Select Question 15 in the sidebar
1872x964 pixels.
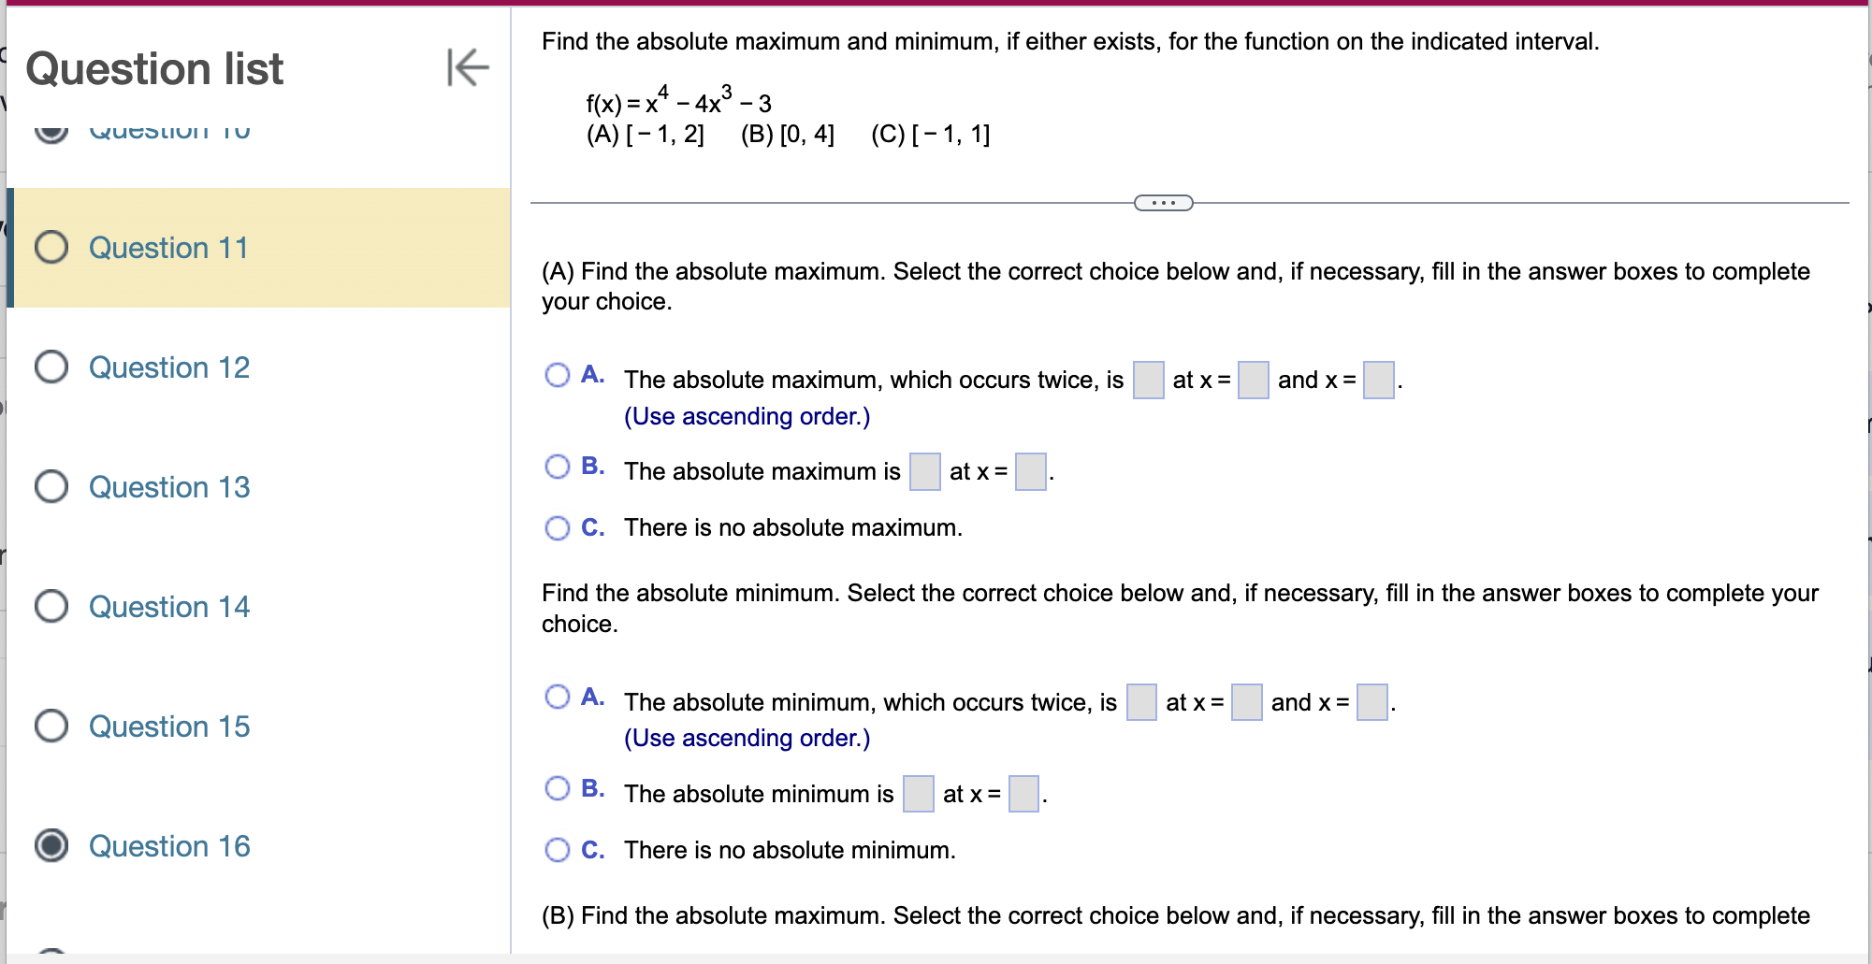coord(168,726)
